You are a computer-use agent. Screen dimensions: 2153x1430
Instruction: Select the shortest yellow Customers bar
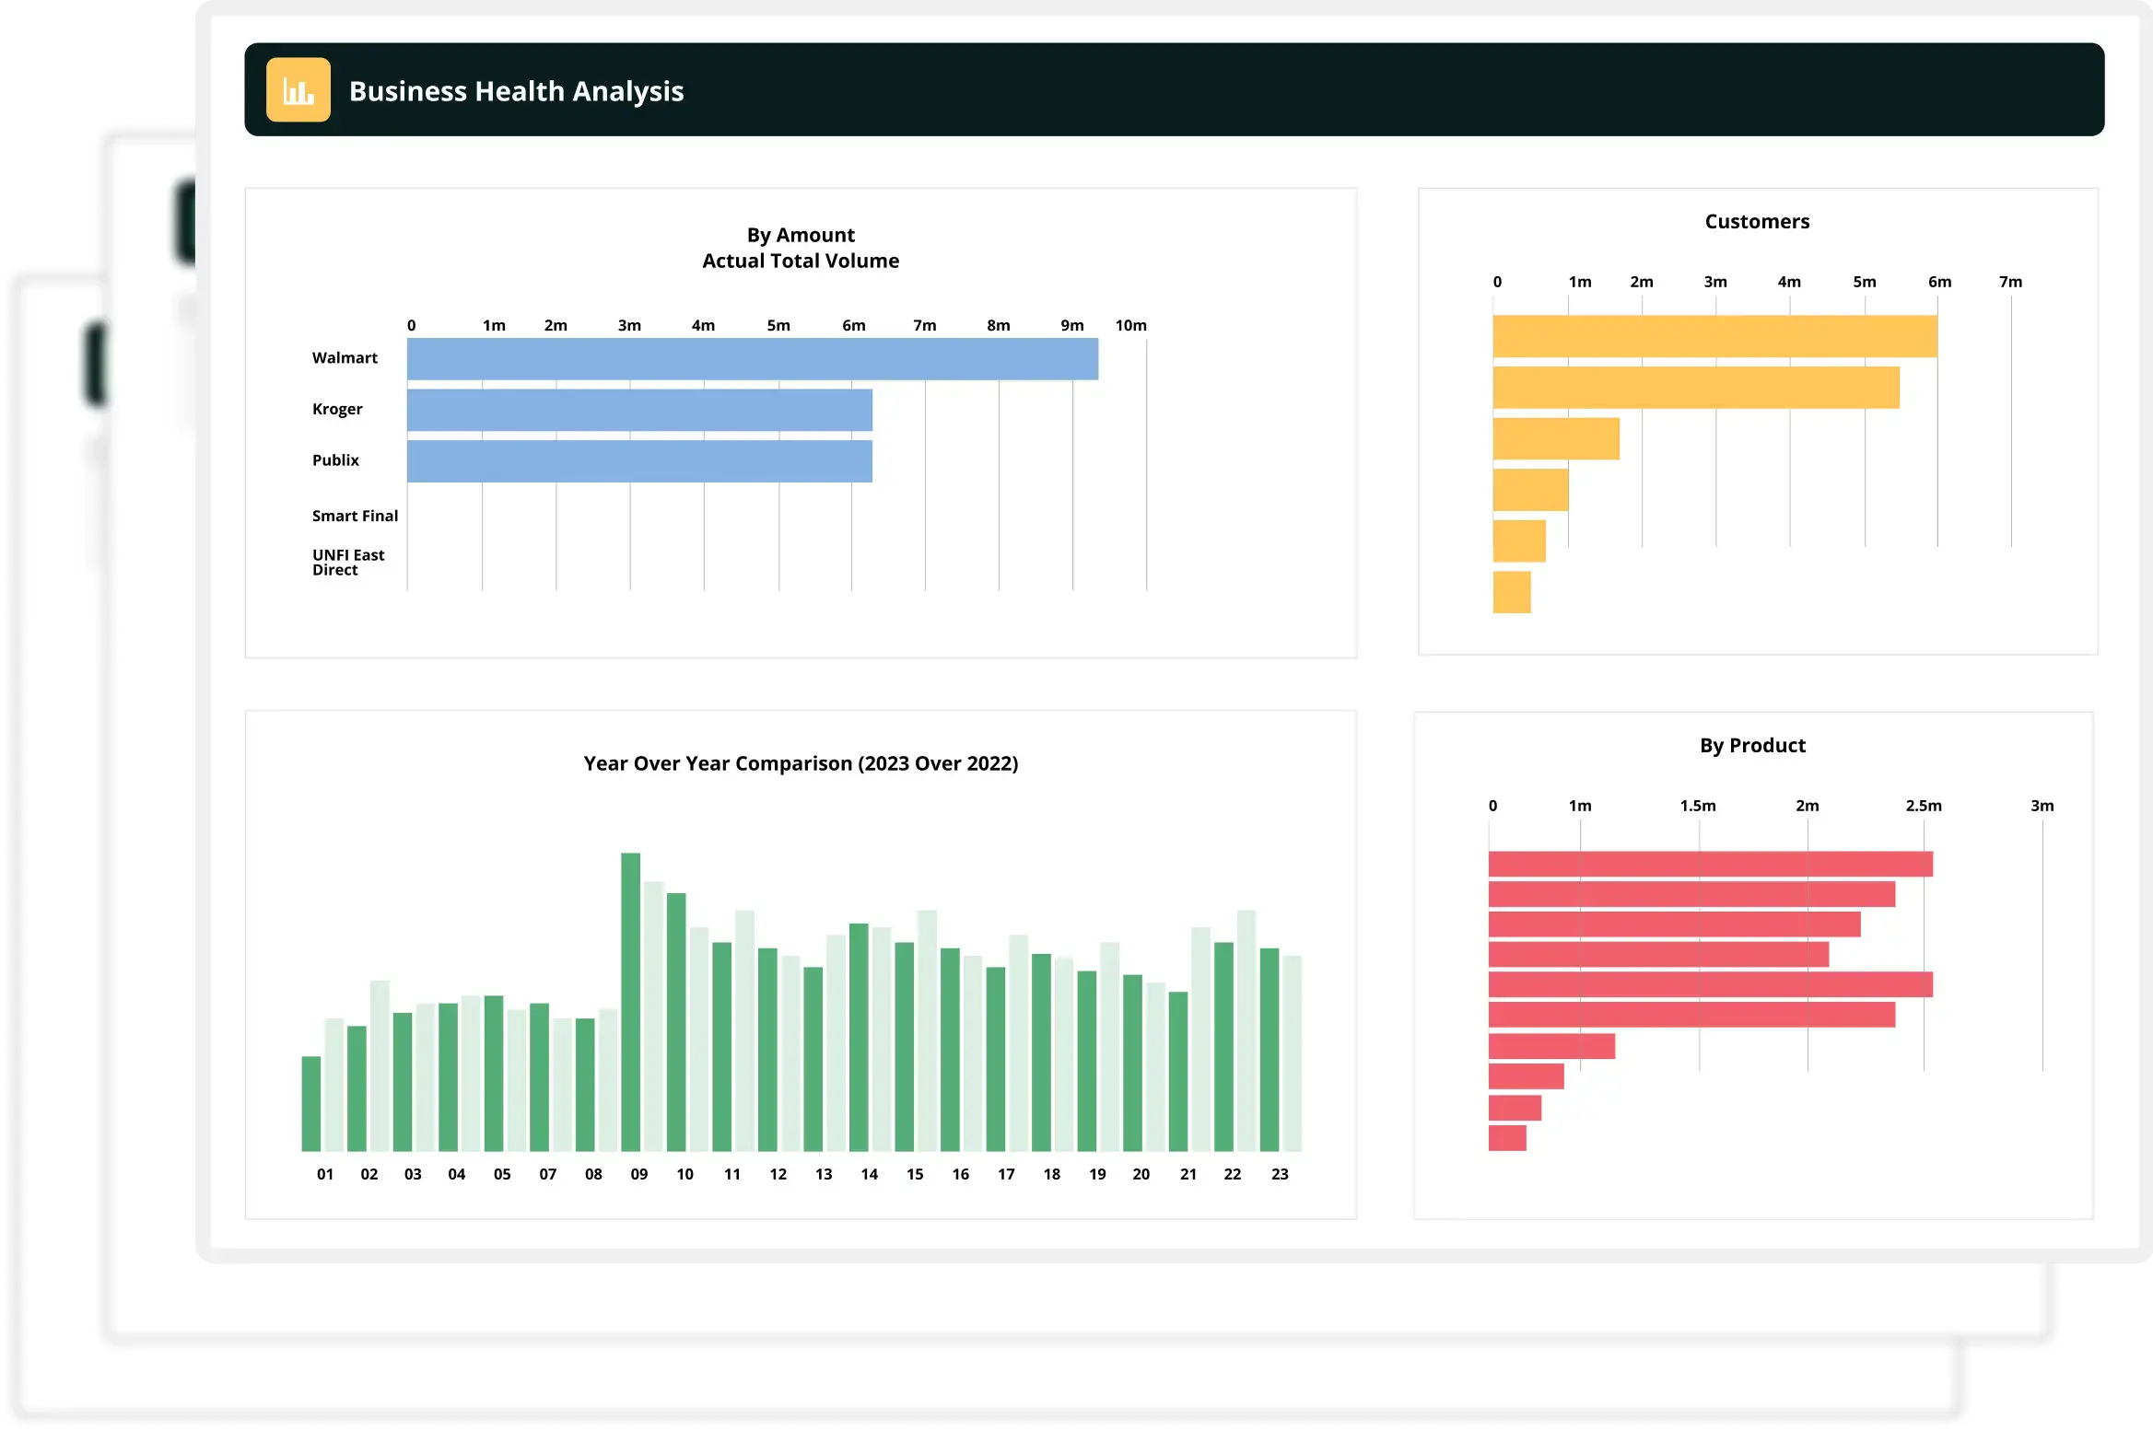point(1512,592)
